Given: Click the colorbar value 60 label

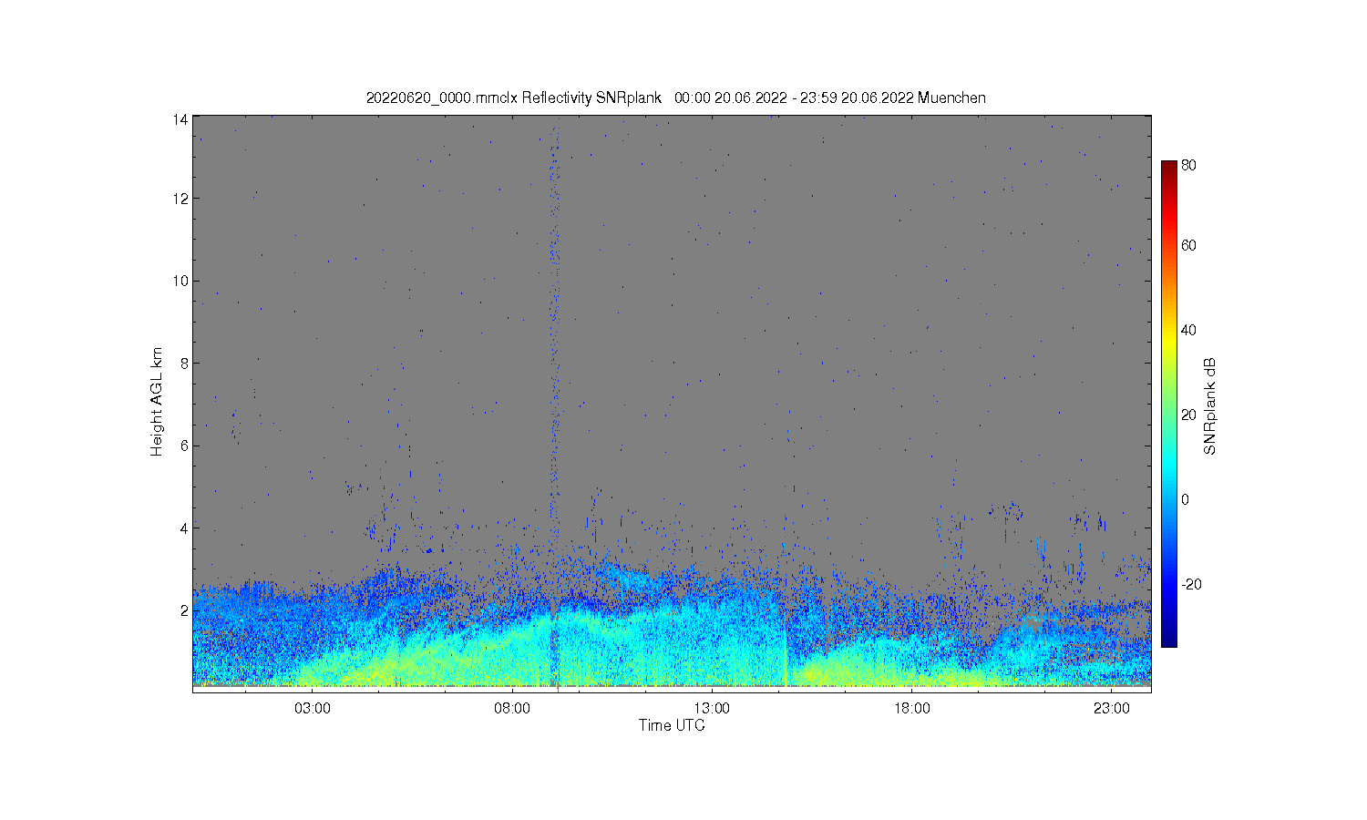Looking at the screenshot, I should [x=1188, y=245].
